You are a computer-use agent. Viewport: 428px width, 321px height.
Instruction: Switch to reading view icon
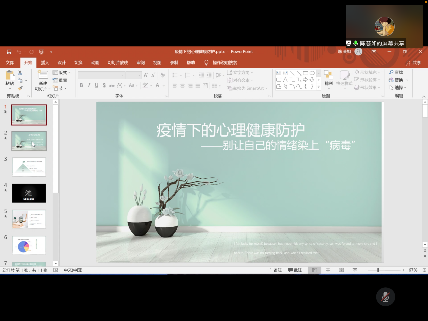click(341, 270)
